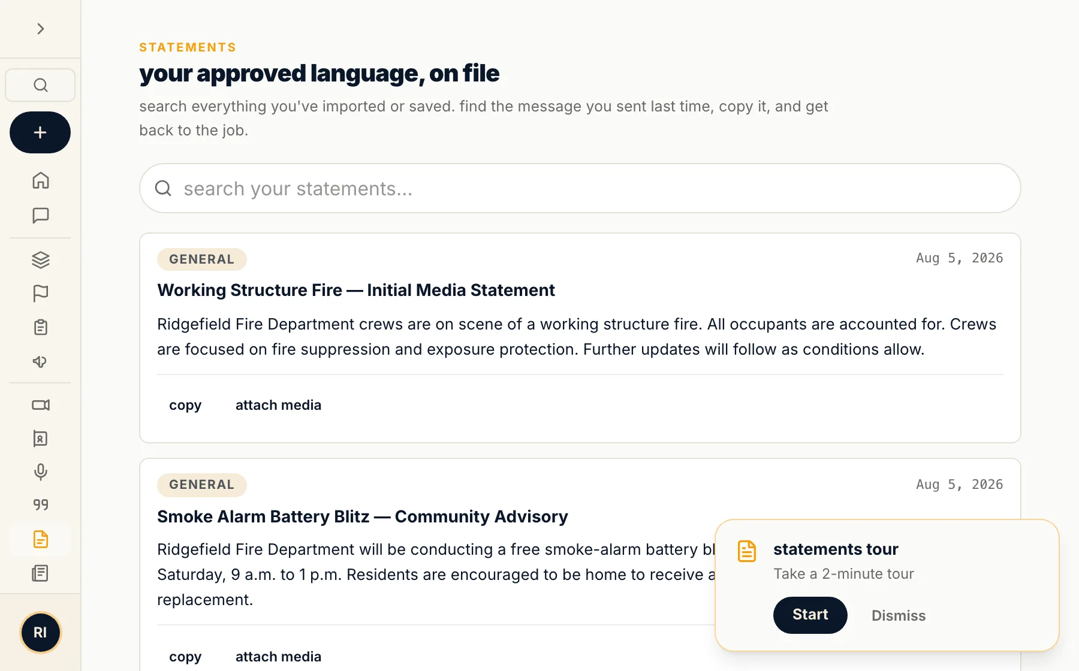
Task: Focus the search your statements field
Action: click(580, 188)
